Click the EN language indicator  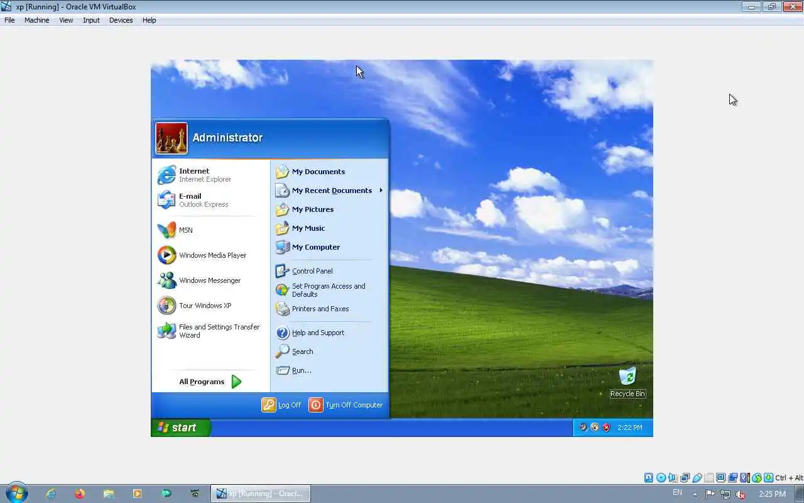pos(677,492)
